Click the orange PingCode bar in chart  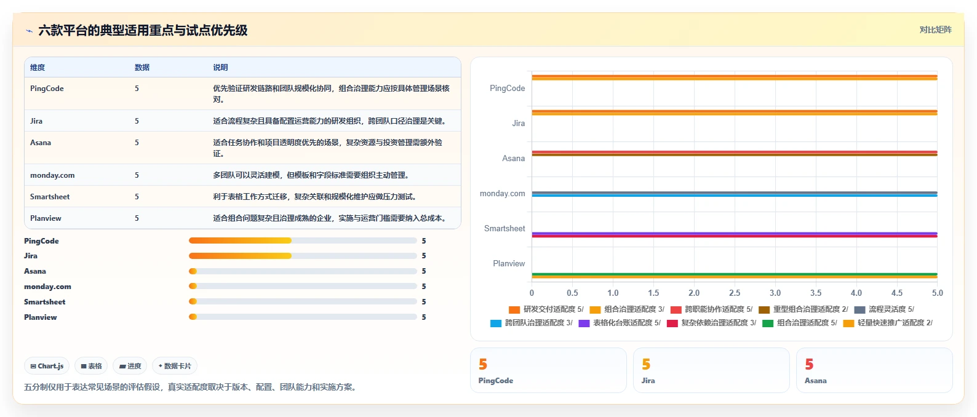click(x=735, y=76)
